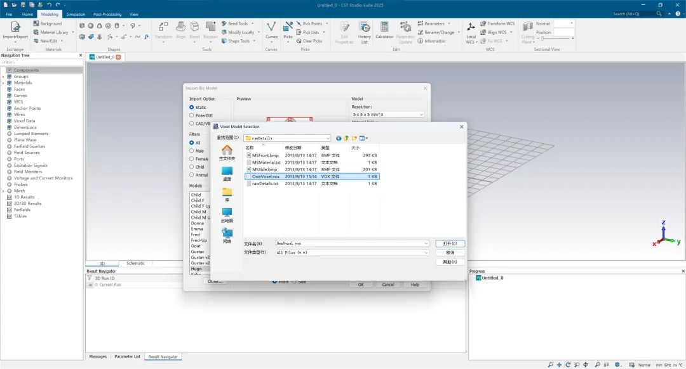The height and width of the screenshot is (369, 686).
Task: Go up one folder level
Action: click(347, 138)
